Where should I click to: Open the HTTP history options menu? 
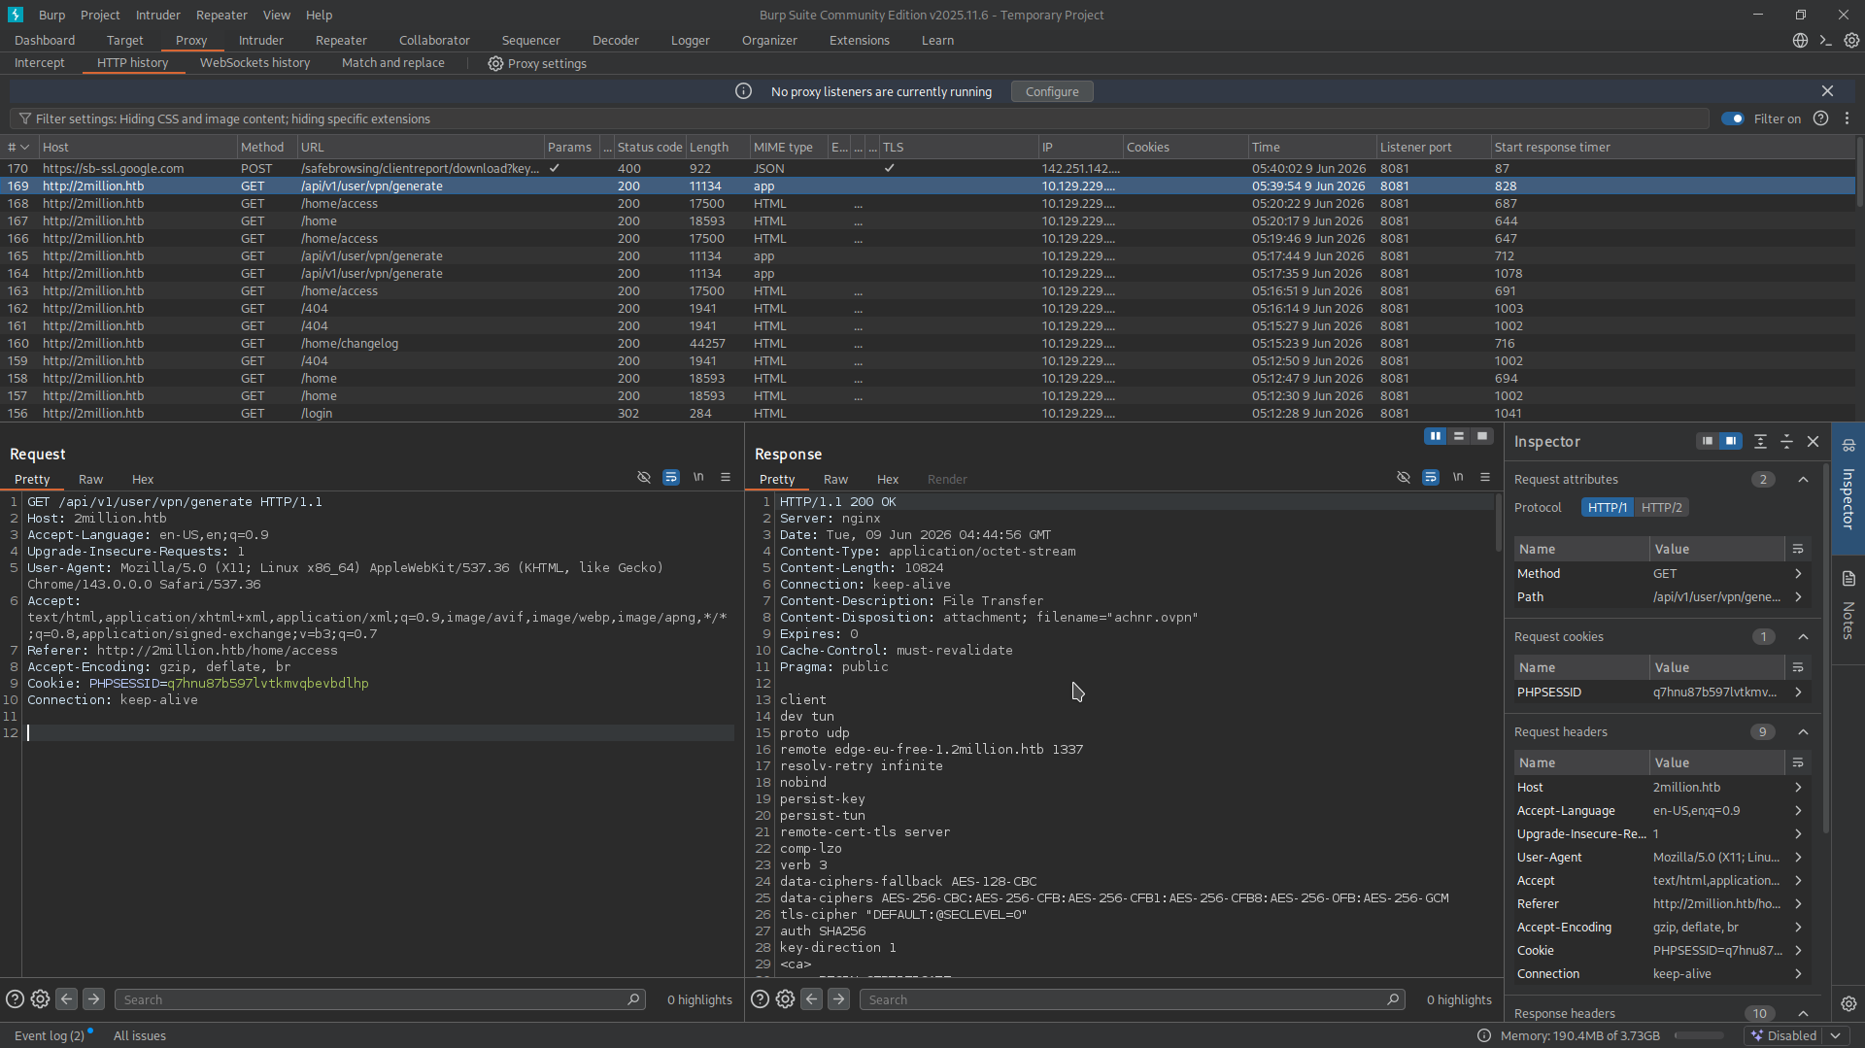pos(1848,118)
